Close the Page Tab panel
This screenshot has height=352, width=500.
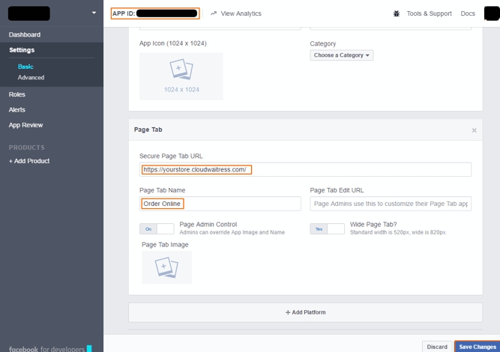[x=474, y=130]
